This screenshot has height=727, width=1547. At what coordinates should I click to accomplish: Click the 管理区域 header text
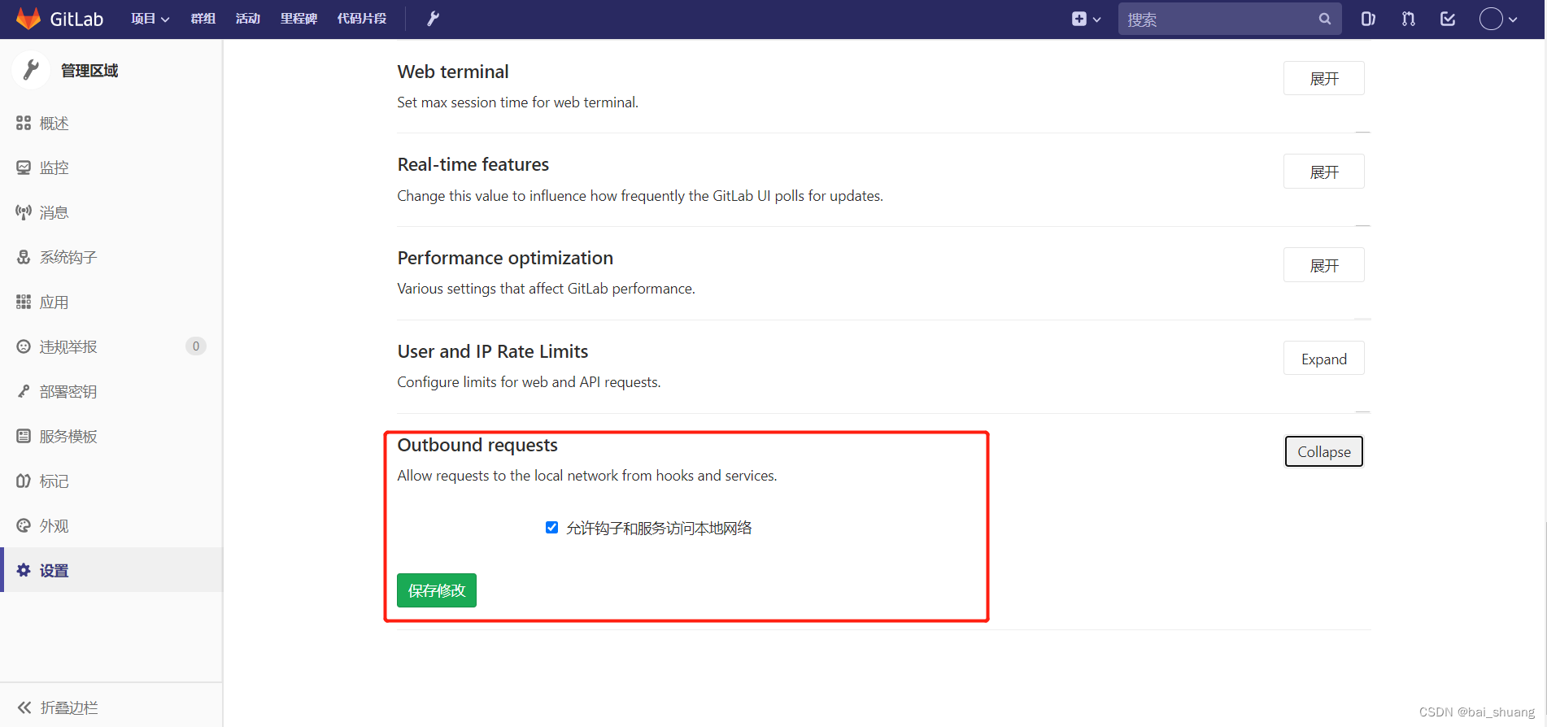click(89, 71)
